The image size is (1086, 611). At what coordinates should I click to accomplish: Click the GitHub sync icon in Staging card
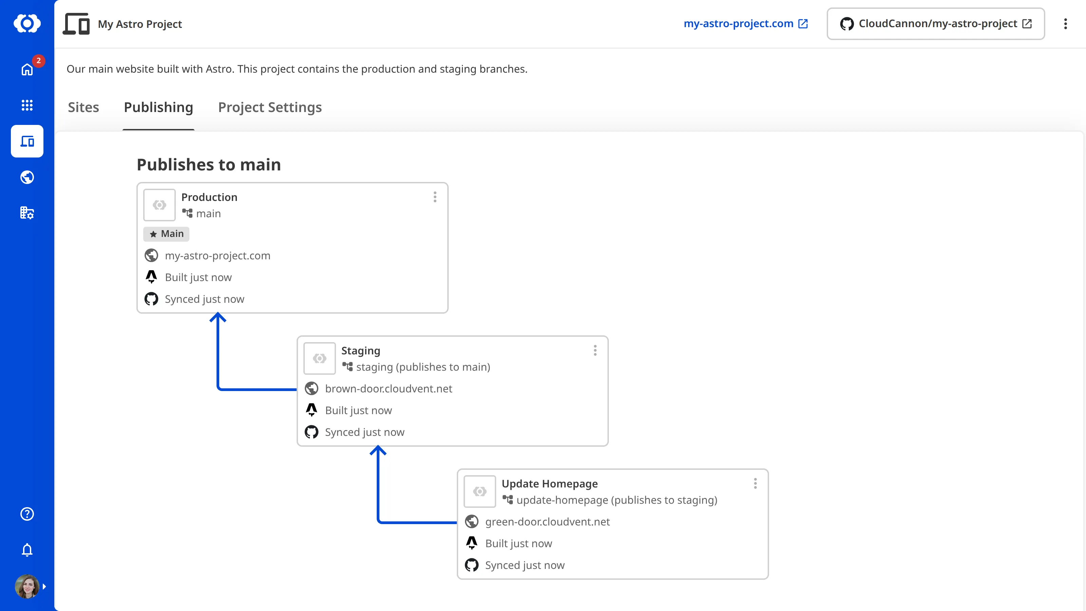pos(312,432)
